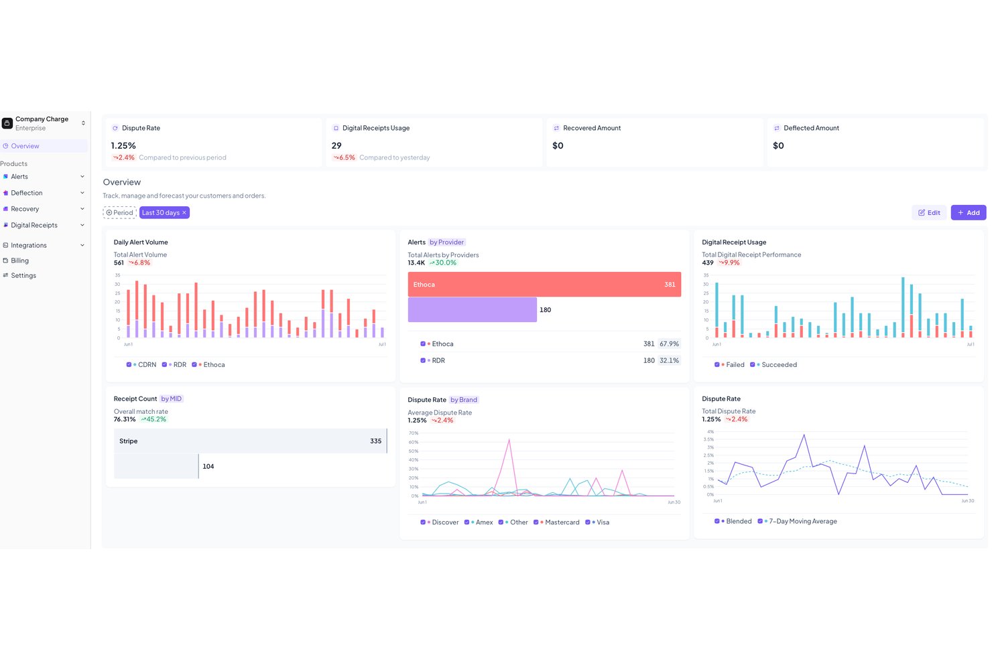Viewport: 992px width, 661px height.
Task: Toggle the RDR checkbox in Daily Alert Volume
Action: [x=164, y=365]
